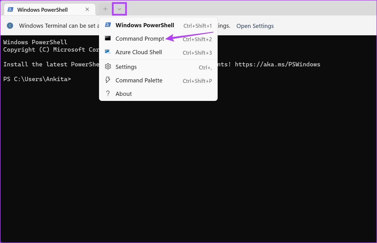Collapse the new-tab dropdown chevron

pos(119,9)
